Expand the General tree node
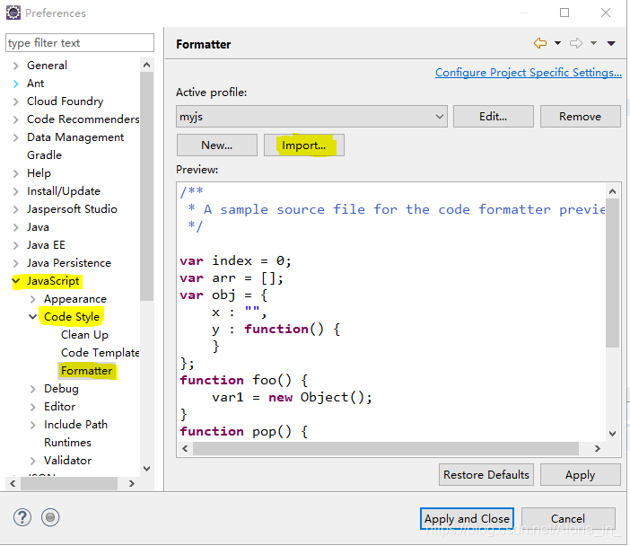This screenshot has width=630, height=546. [15, 66]
